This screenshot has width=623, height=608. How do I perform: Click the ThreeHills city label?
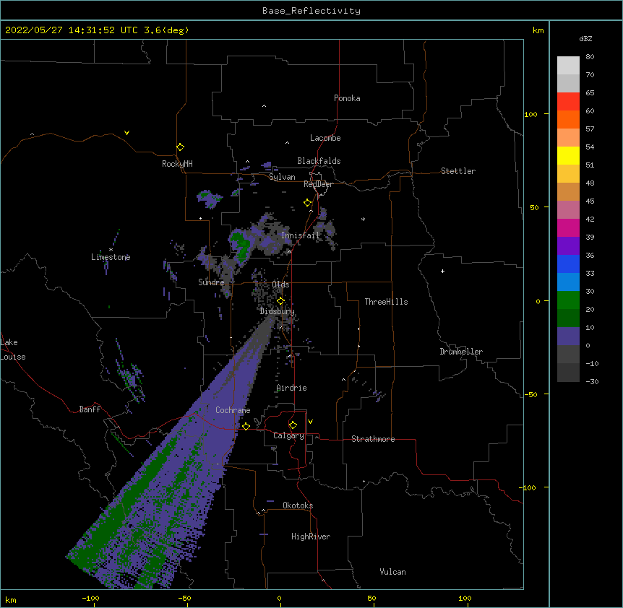point(386,302)
